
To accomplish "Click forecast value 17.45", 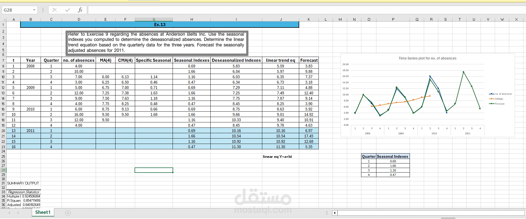I will 309,136.
